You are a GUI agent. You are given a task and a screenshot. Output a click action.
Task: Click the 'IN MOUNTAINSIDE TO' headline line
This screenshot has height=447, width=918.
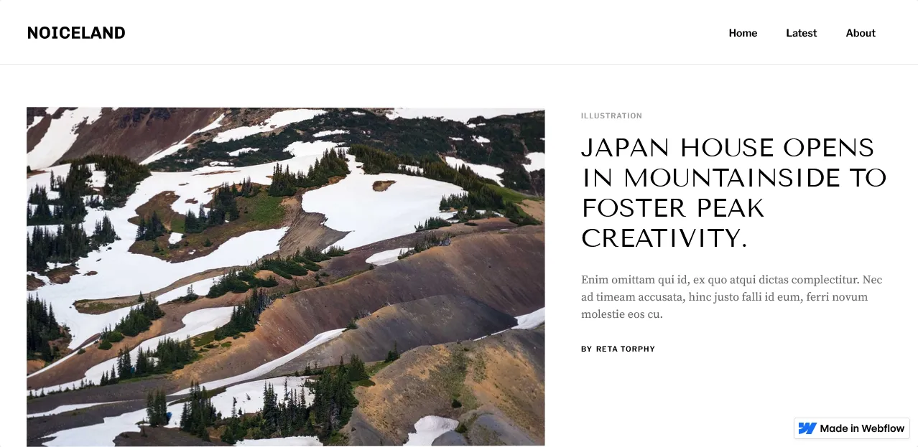(x=734, y=178)
